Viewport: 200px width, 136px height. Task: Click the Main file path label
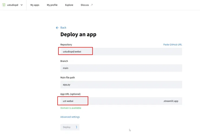click(x=68, y=77)
